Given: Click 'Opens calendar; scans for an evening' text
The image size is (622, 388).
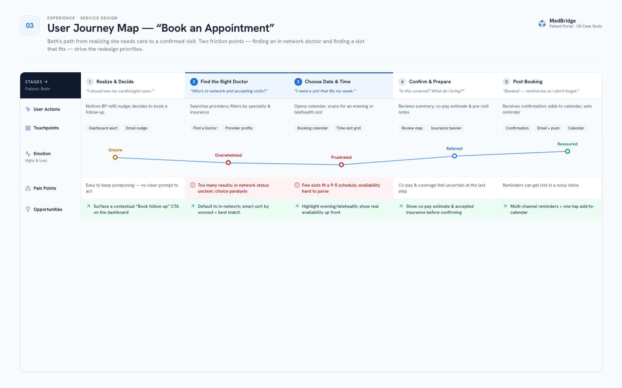Looking at the screenshot, I should click(x=334, y=109).
